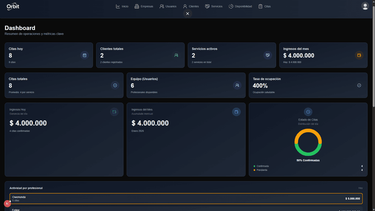Click the wallet icon in Ingresos del Mes panel
Image resolution: width=375 pixels, height=211 pixels.
point(236,112)
